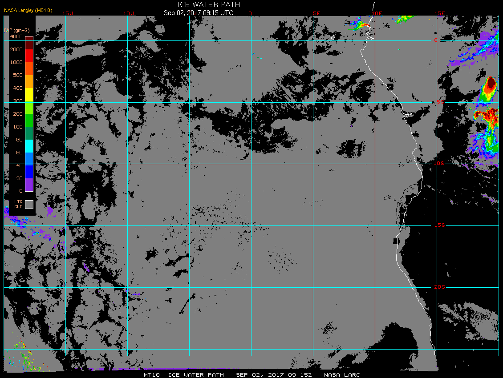Click the '20' legend value

[x=20, y=178]
